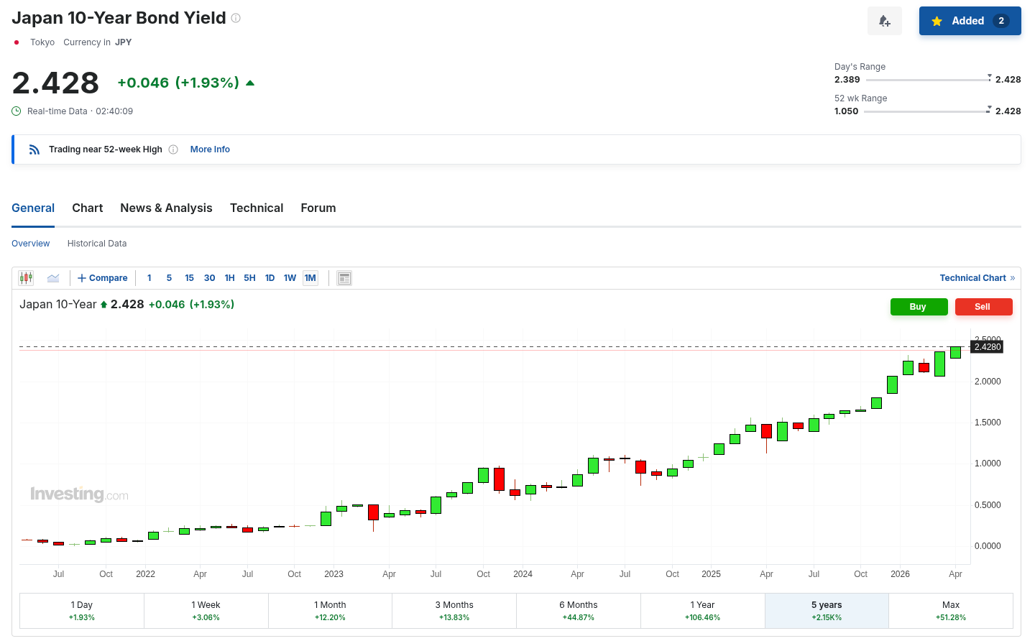Click the 1.0000 label on the price axis
Viewport: 1035px width, 641px height.
988,464
